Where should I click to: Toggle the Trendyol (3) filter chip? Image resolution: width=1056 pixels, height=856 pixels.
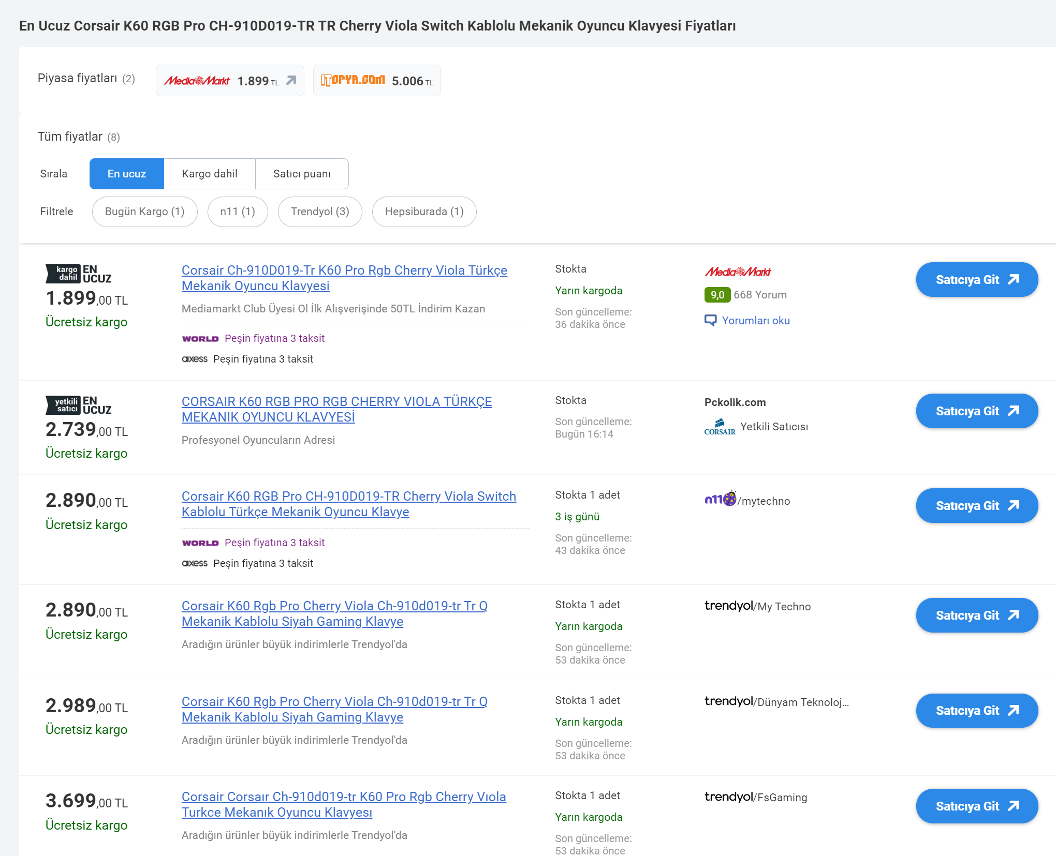click(x=320, y=212)
